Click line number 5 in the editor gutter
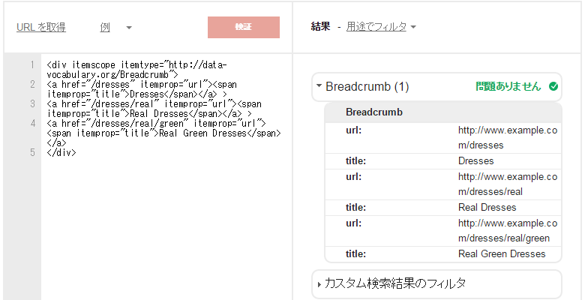585x300 pixels. coord(32,152)
